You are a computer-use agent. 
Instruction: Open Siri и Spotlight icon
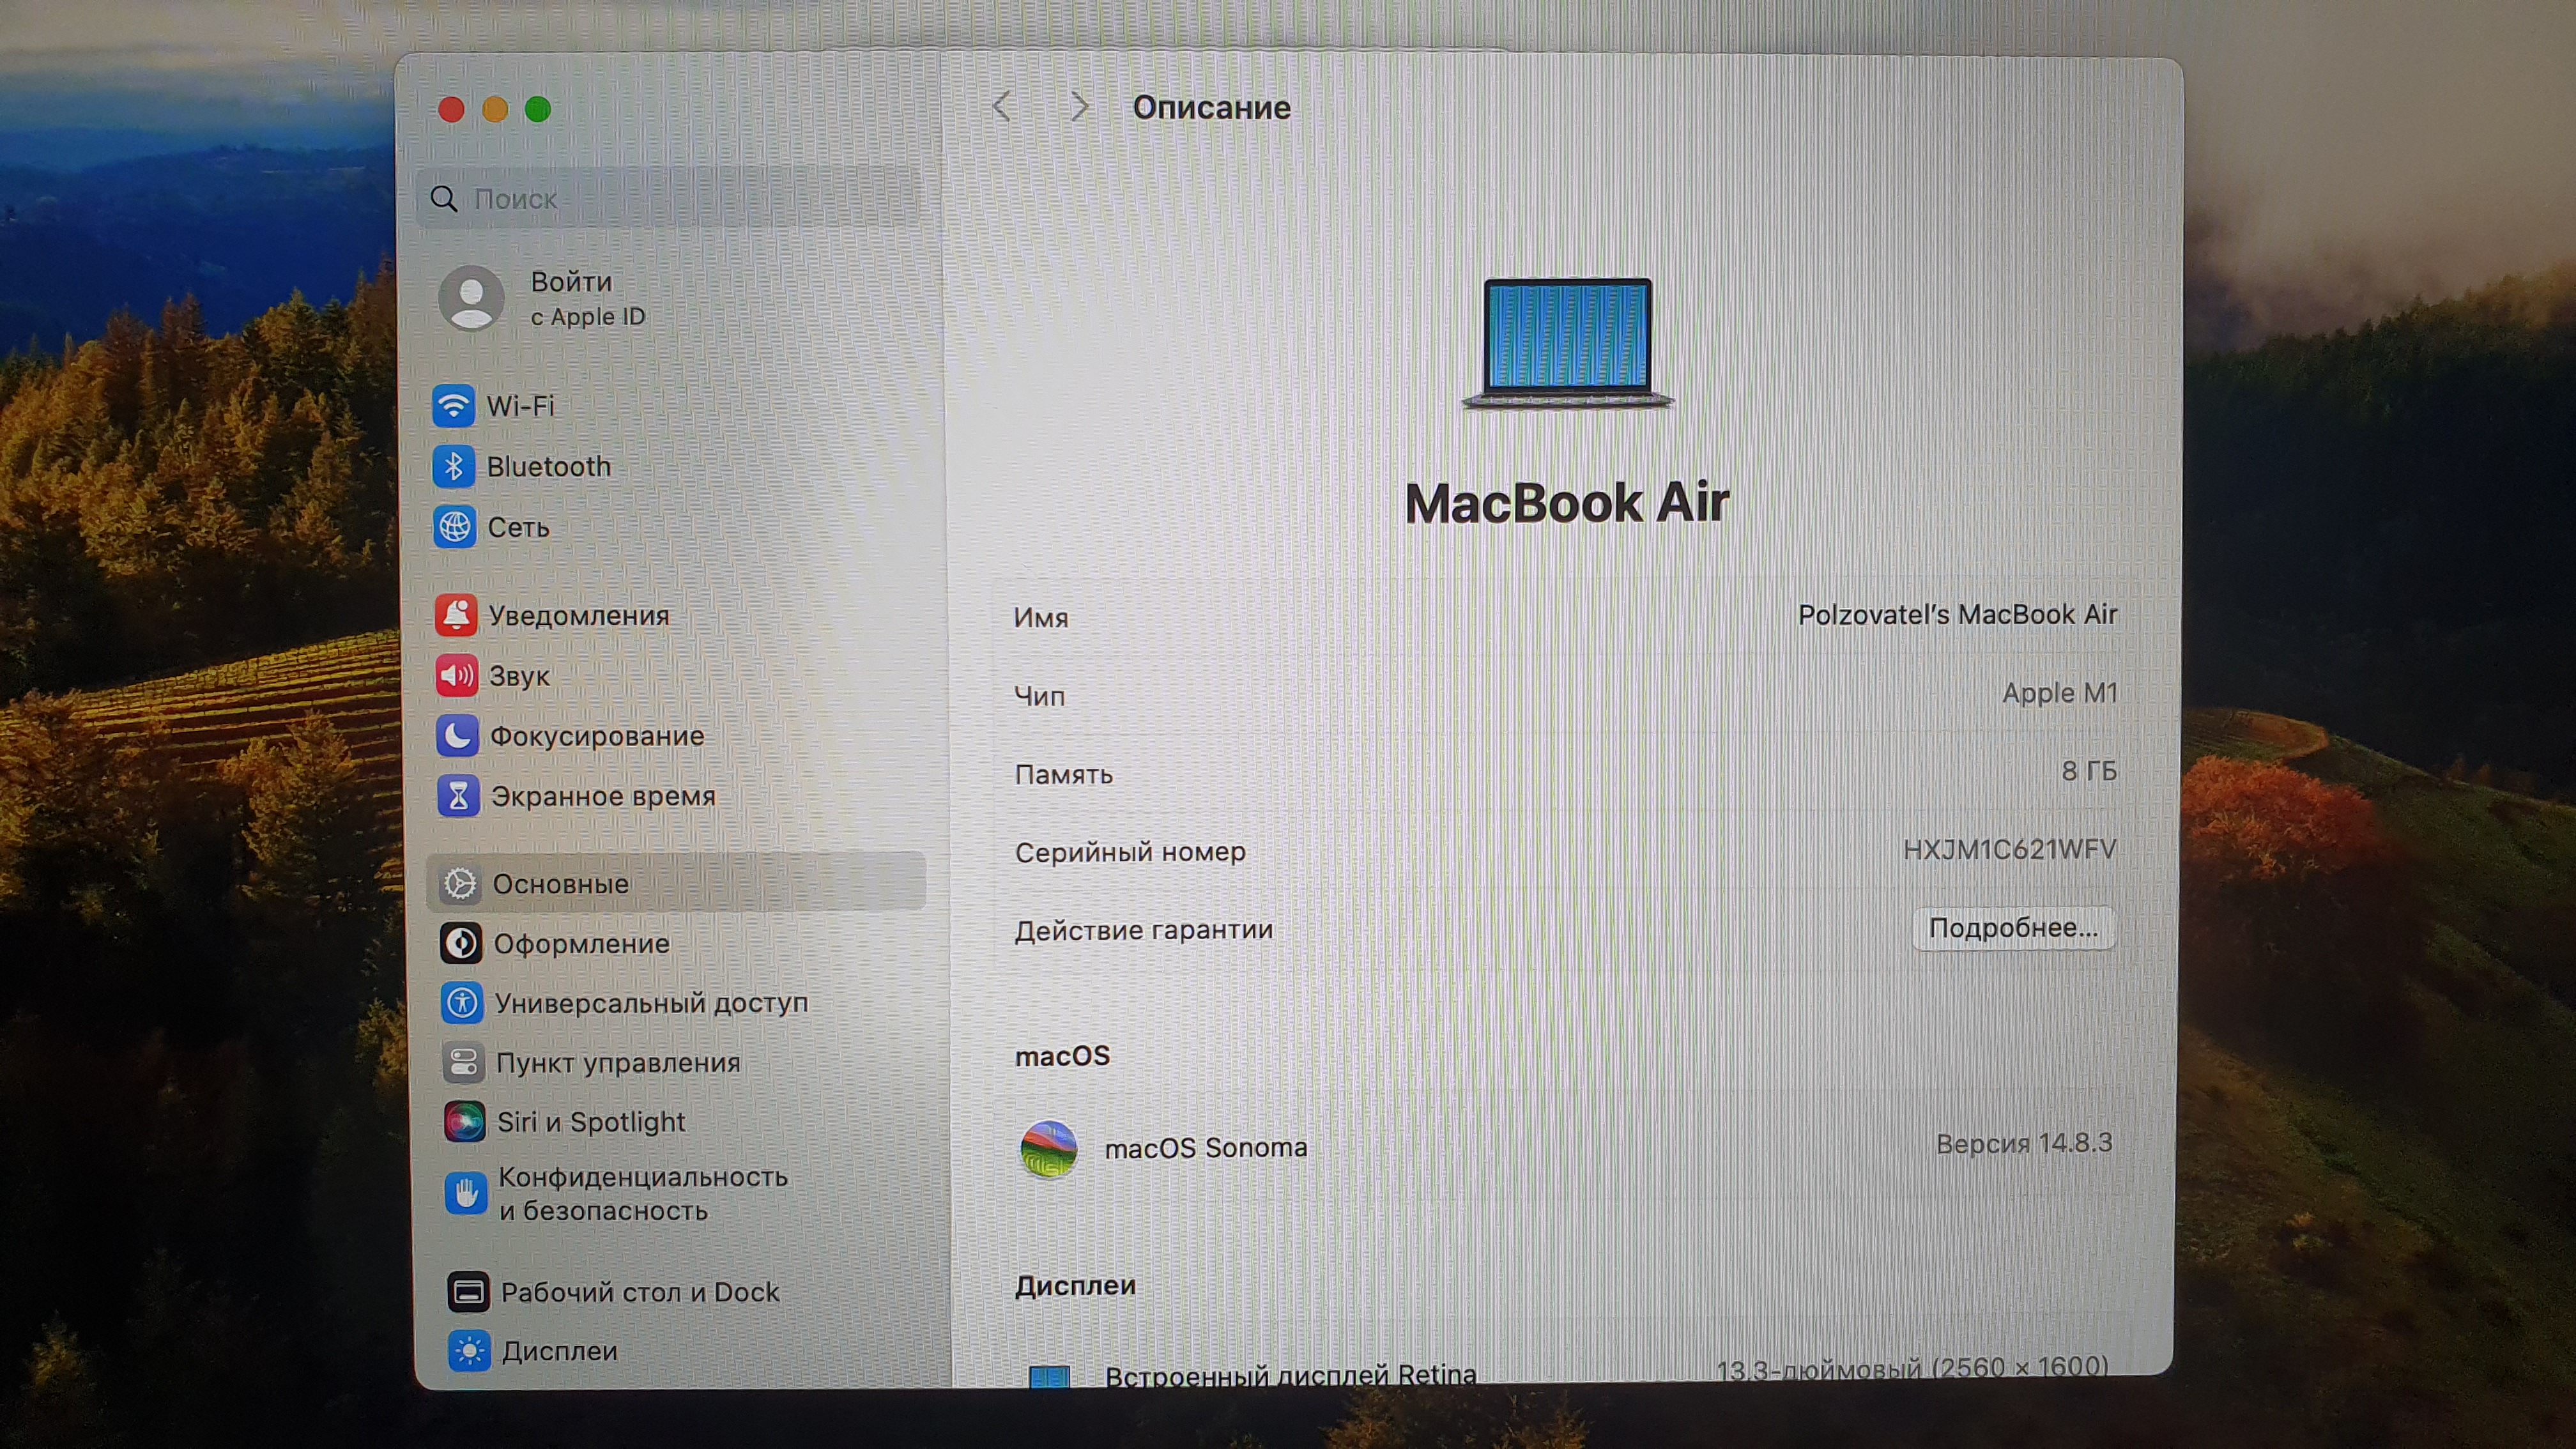(x=464, y=1121)
